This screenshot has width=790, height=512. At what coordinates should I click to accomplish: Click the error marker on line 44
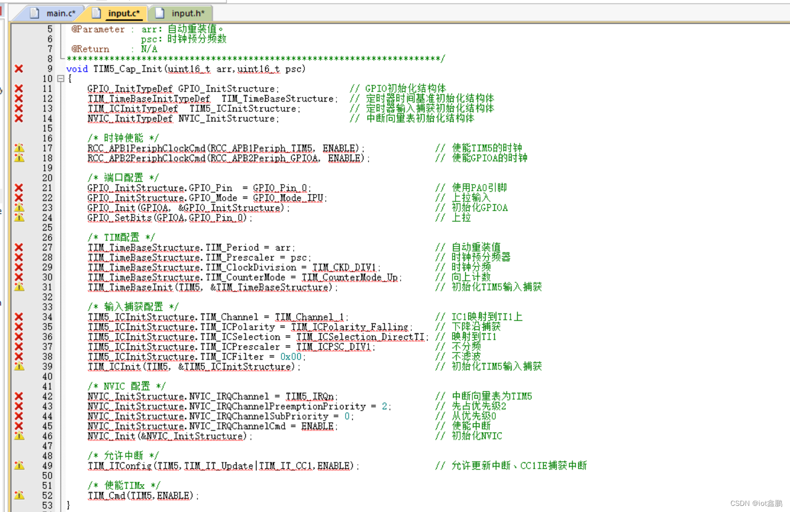coord(19,416)
